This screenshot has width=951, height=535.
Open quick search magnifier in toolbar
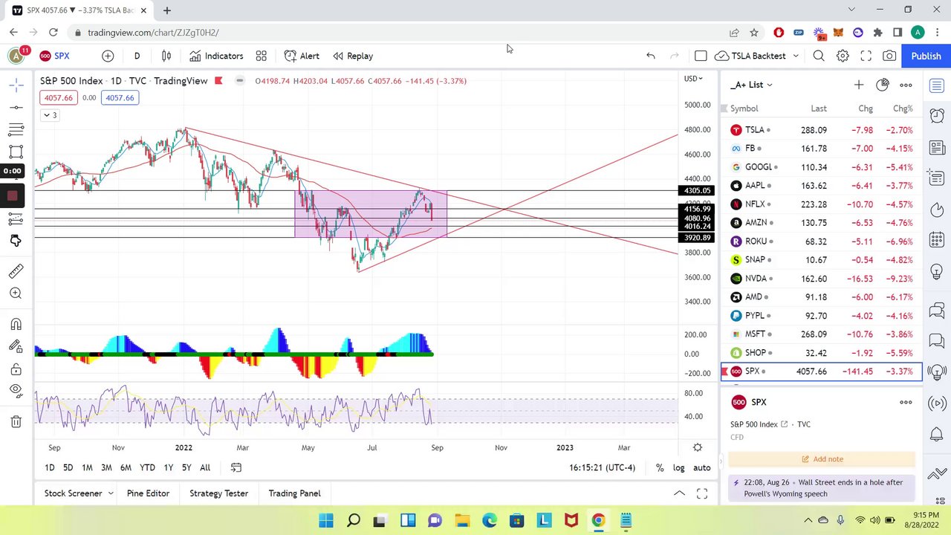(819, 56)
